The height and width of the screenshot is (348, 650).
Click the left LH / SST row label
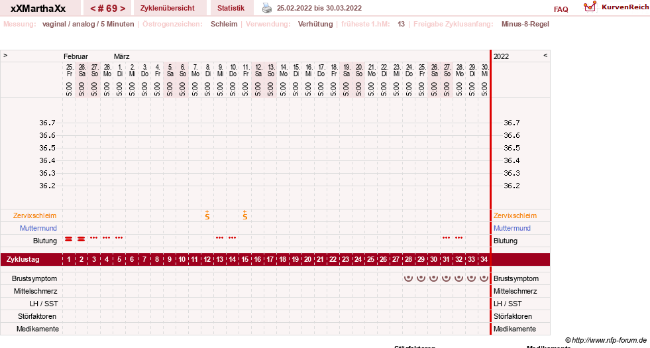point(44,304)
